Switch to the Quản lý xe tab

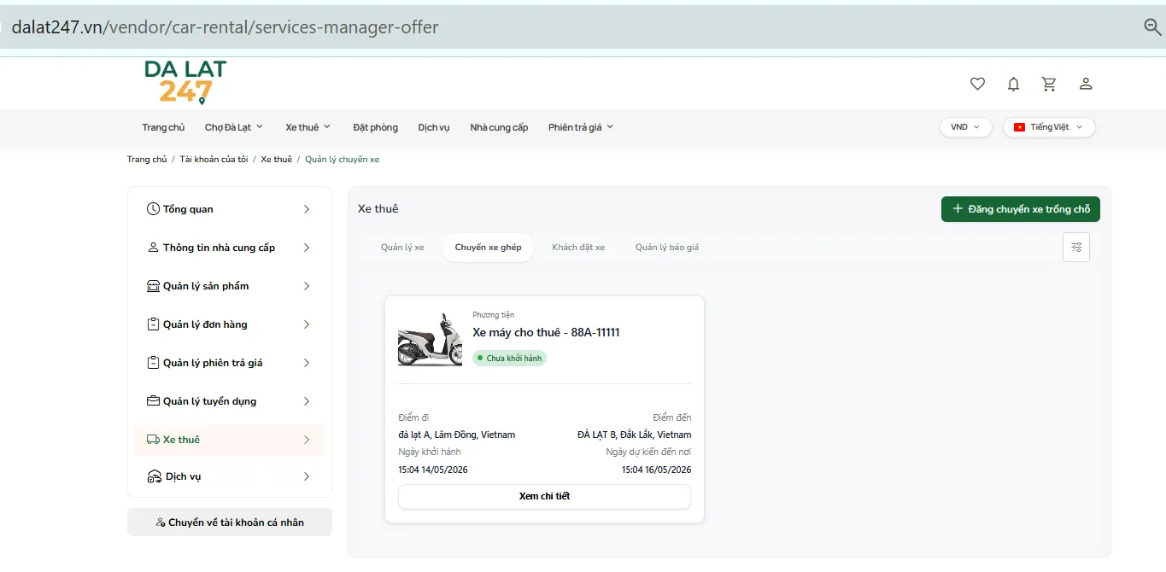[x=402, y=248]
